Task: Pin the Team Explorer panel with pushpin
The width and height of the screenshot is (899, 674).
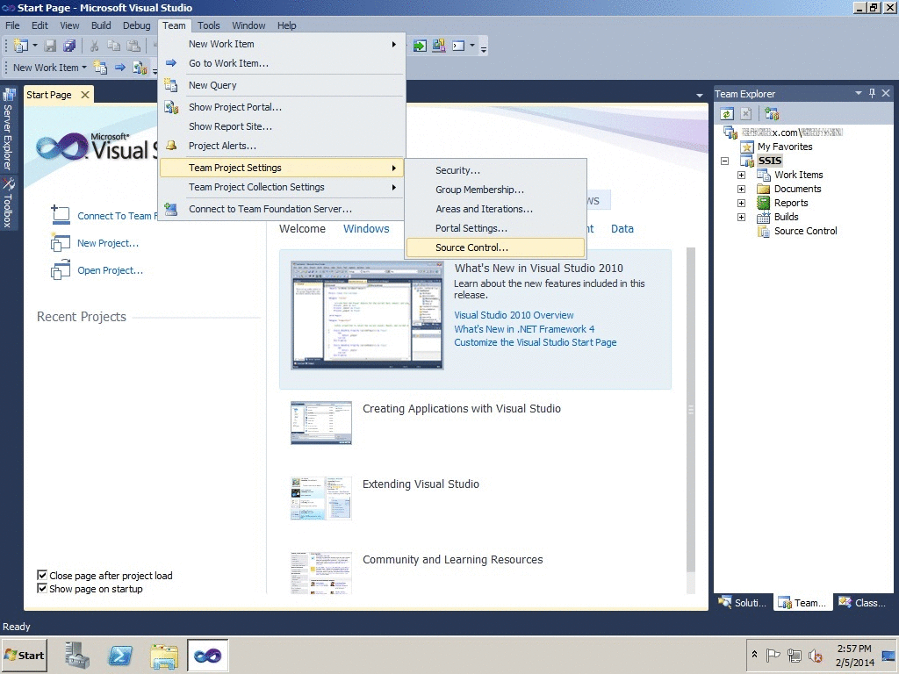Action: click(x=872, y=93)
